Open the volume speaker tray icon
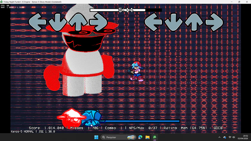The image size is (251, 141). coord(234,137)
